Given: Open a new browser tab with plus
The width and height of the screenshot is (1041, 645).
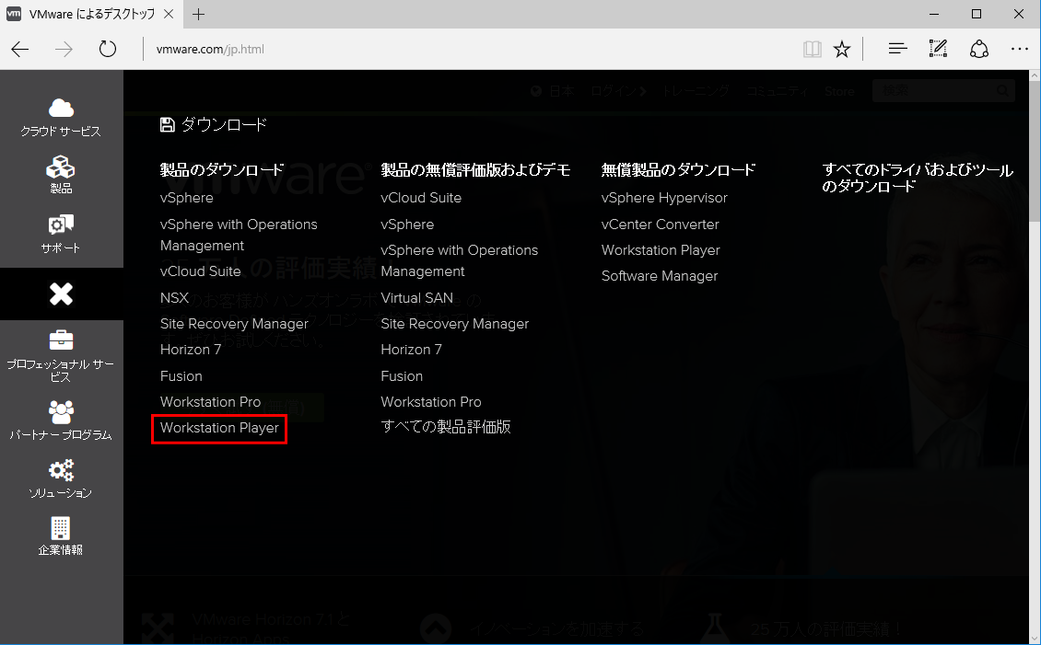Looking at the screenshot, I should pos(198,14).
